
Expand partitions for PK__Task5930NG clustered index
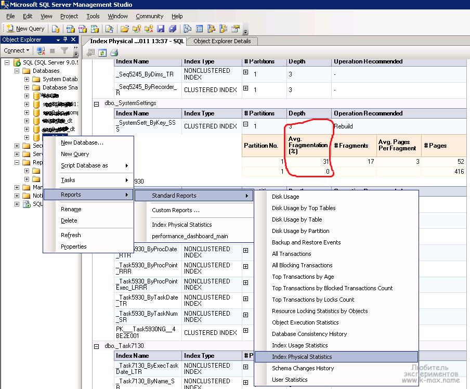coord(245,331)
